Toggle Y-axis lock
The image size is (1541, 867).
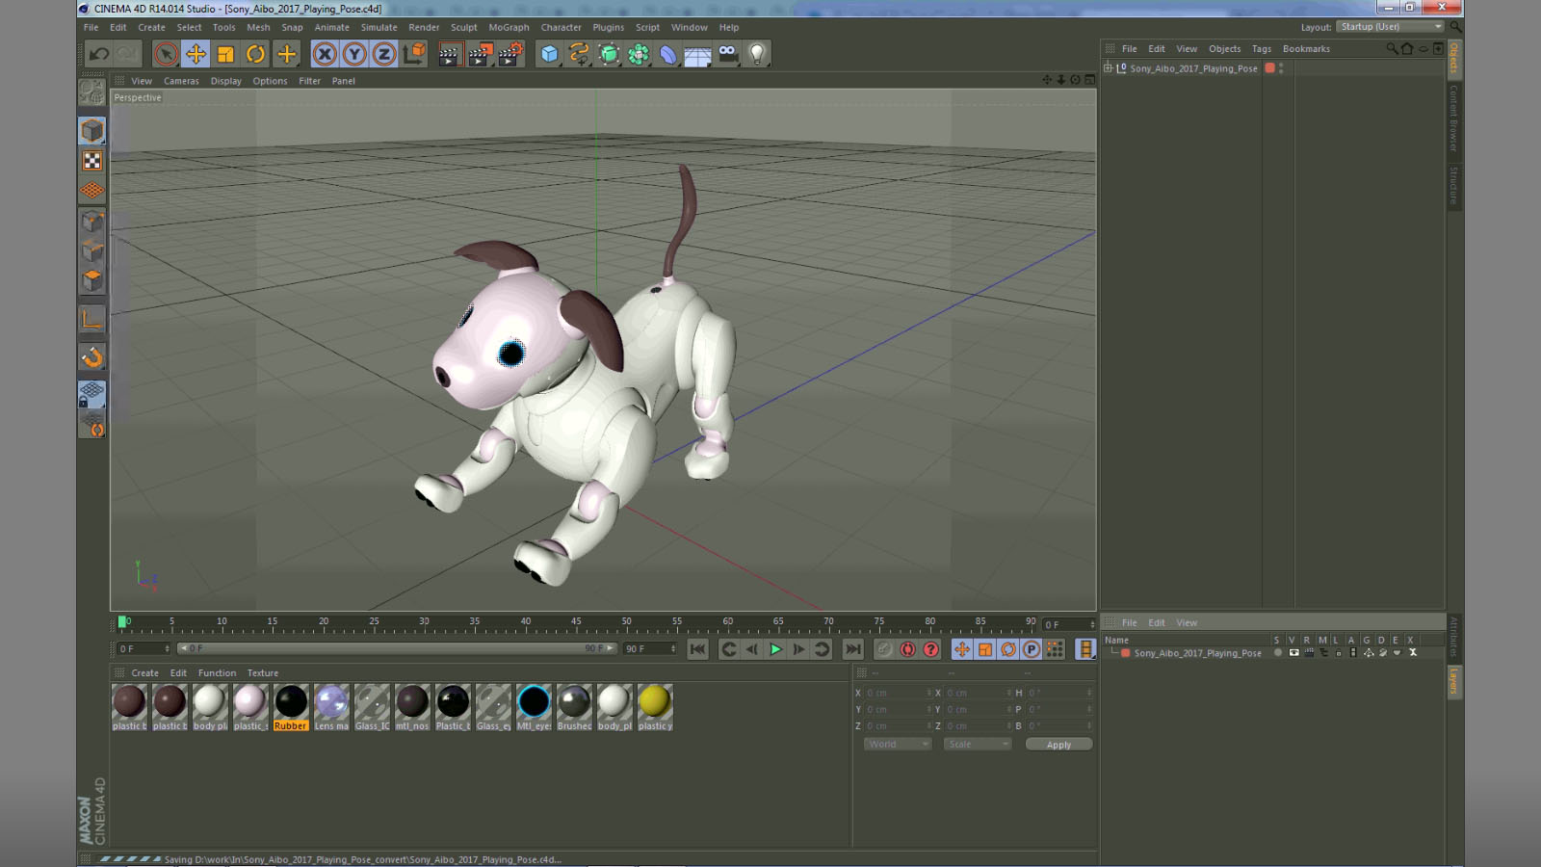(x=354, y=54)
